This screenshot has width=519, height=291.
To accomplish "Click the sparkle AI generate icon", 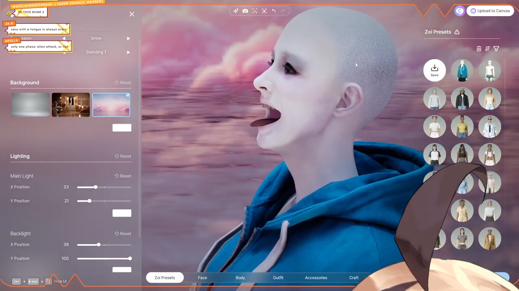I will point(236,11).
